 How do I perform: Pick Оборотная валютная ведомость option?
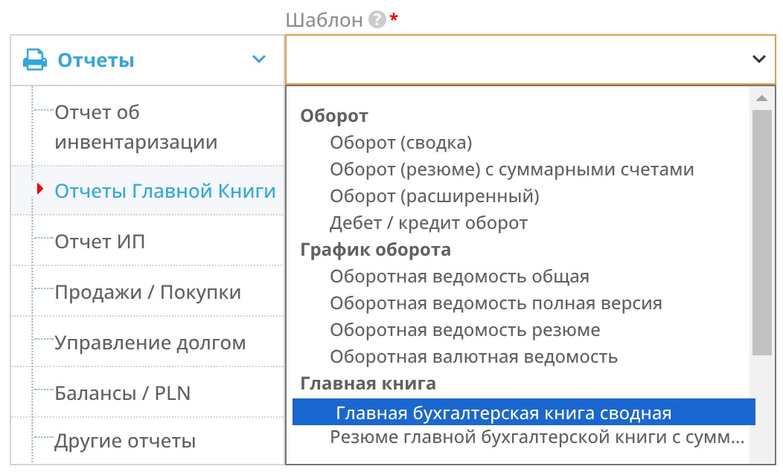473,357
